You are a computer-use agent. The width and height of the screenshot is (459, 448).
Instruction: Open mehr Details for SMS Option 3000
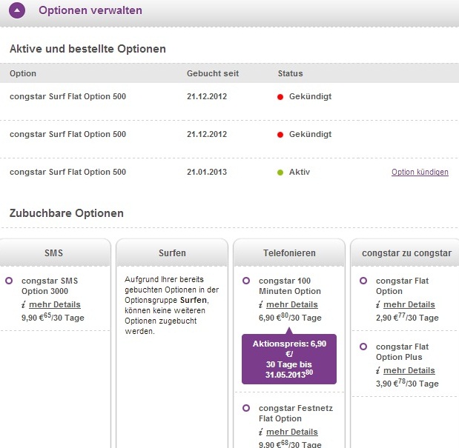[x=55, y=304]
